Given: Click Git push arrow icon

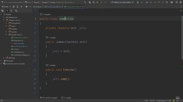Looking at the screenshot, I should pyautogui.click(x=159, y=2).
